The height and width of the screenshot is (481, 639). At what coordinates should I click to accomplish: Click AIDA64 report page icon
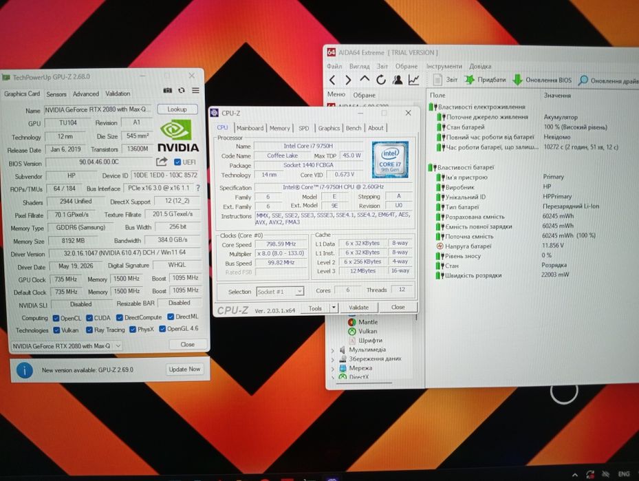click(437, 80)
